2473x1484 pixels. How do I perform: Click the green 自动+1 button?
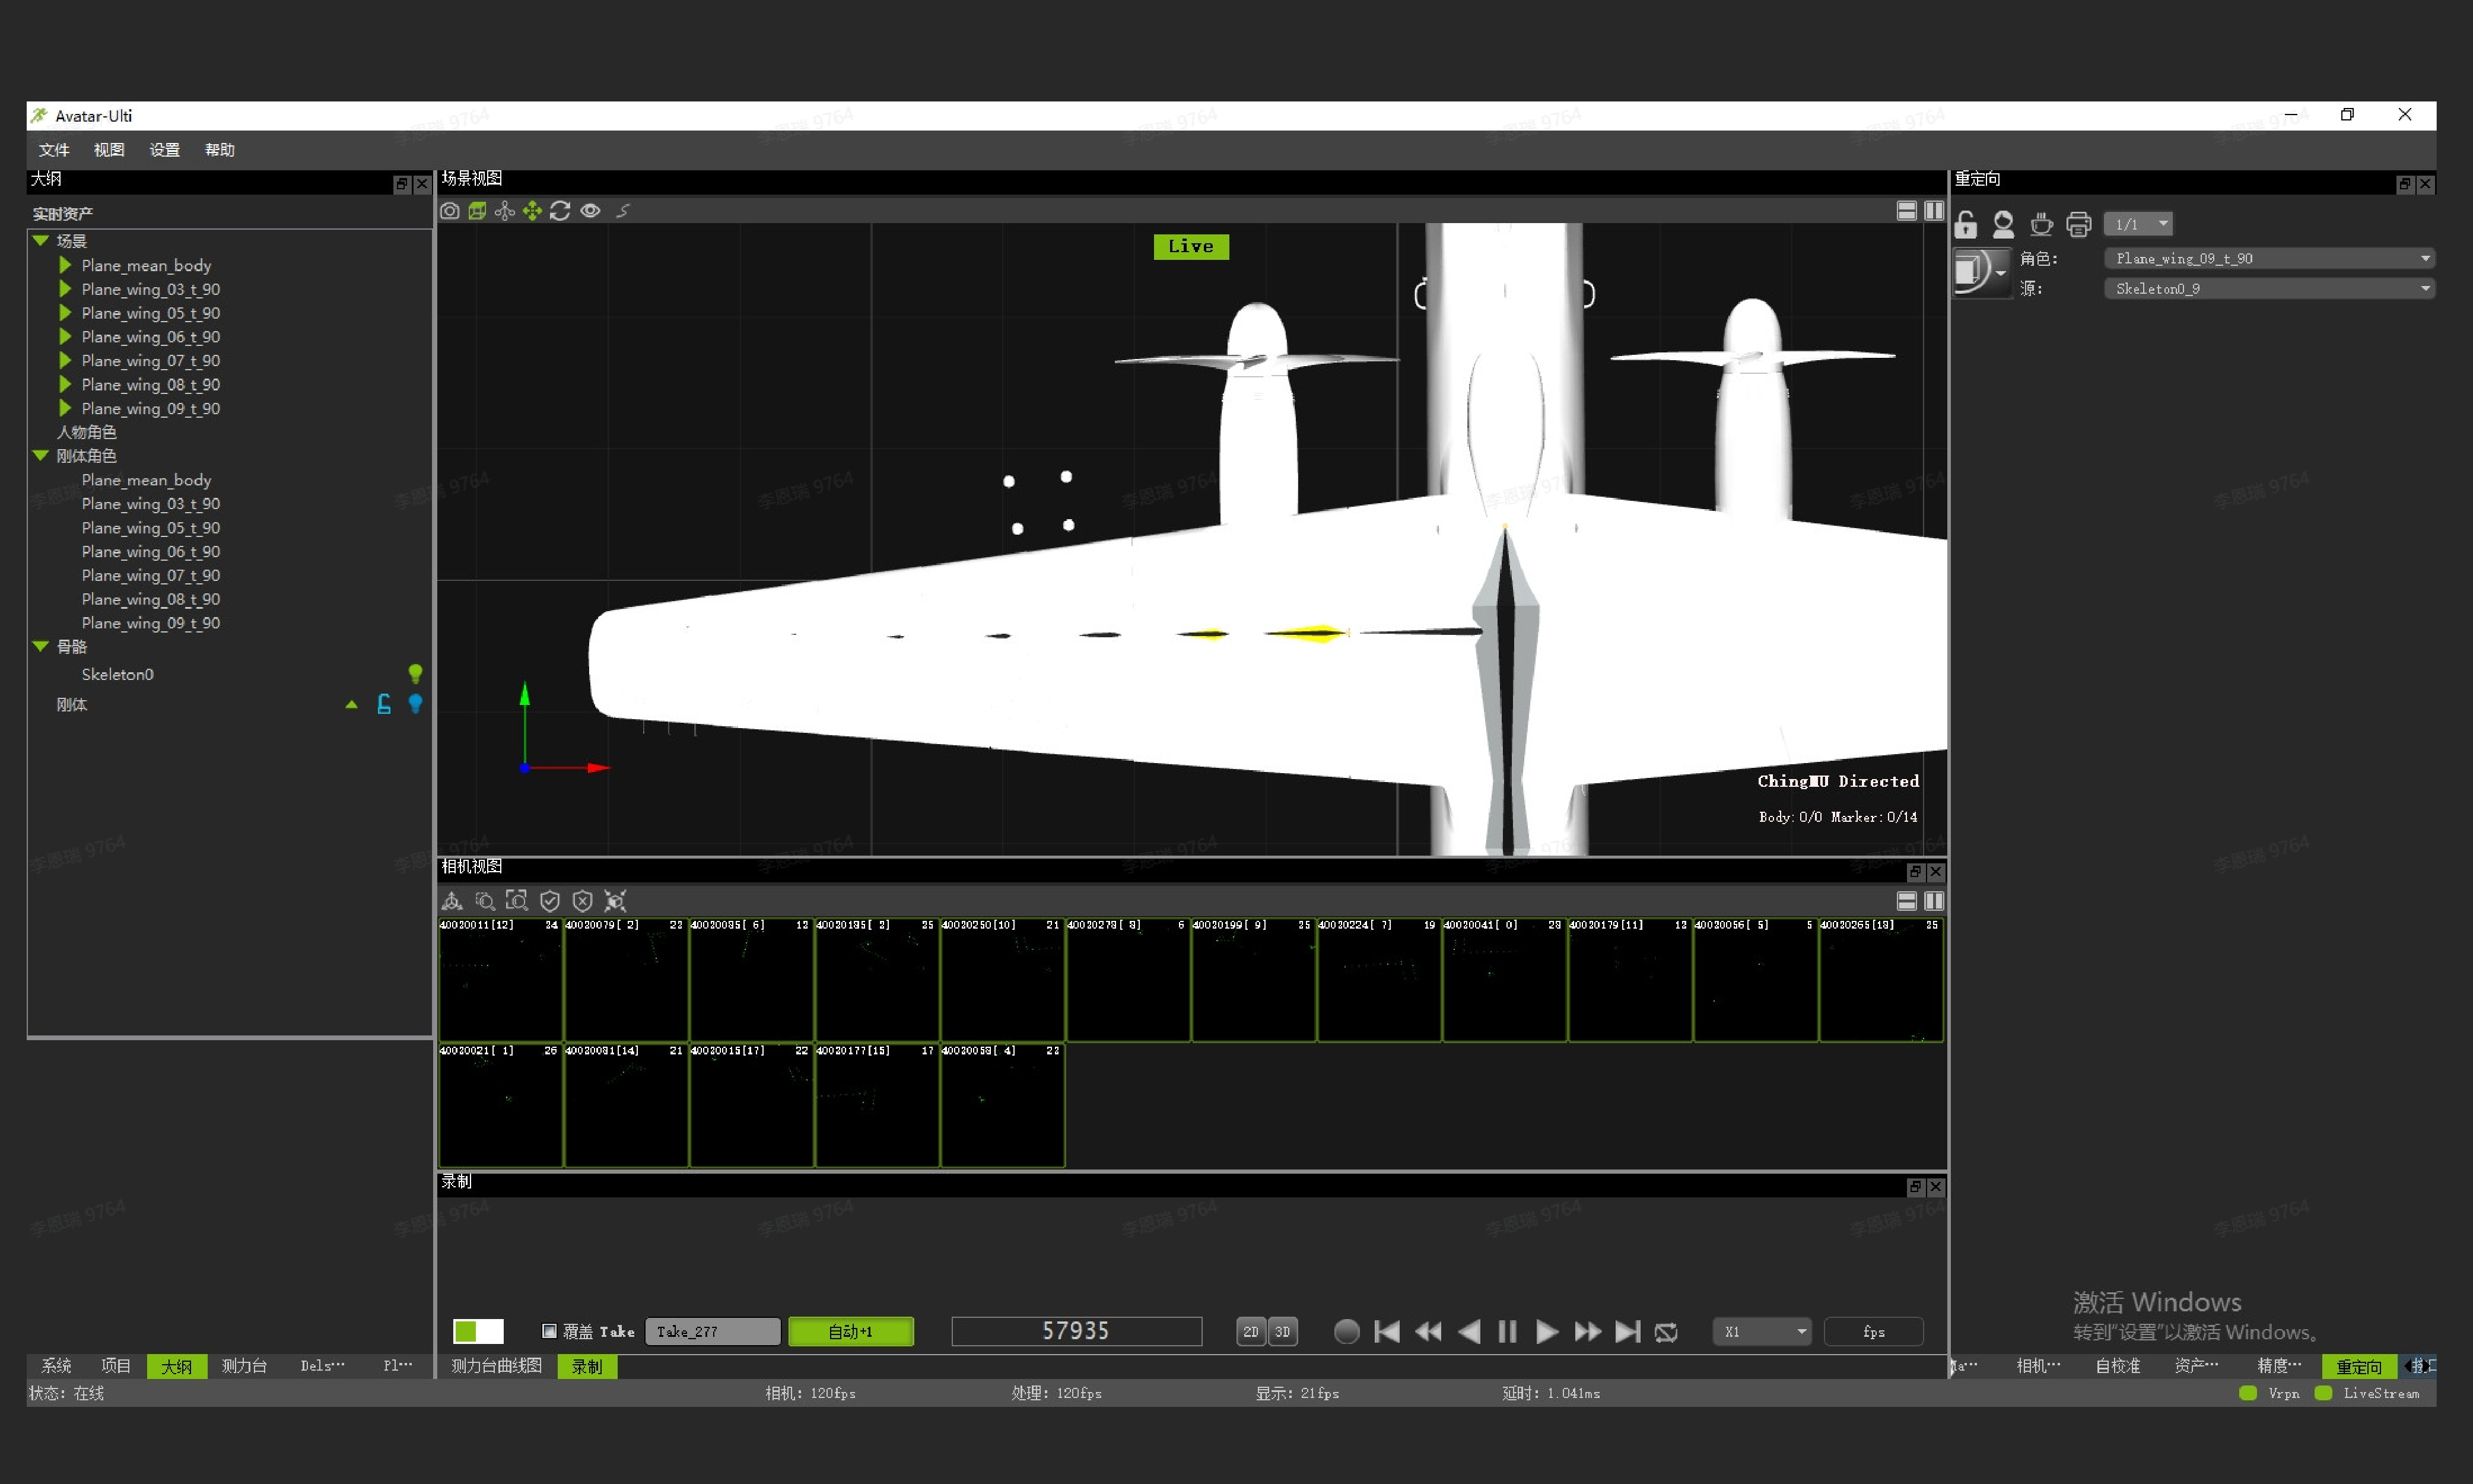850,1331
